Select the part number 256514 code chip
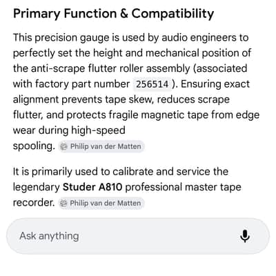This screenshot has width=276, height=276. [152, 84]
